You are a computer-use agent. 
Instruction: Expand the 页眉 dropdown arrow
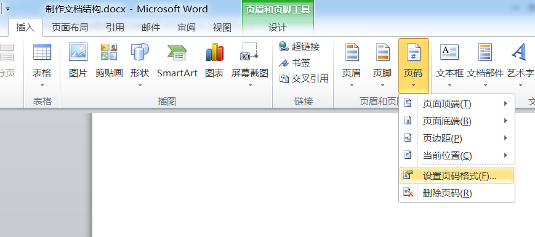pos(352,85)
